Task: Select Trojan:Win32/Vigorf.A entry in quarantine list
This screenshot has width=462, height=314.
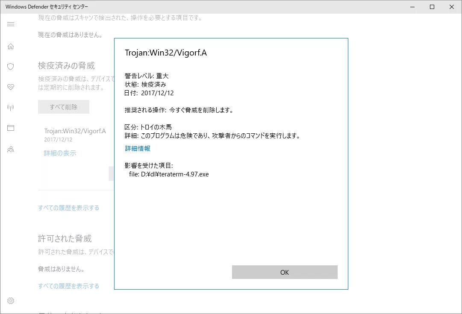Action: 75,131
